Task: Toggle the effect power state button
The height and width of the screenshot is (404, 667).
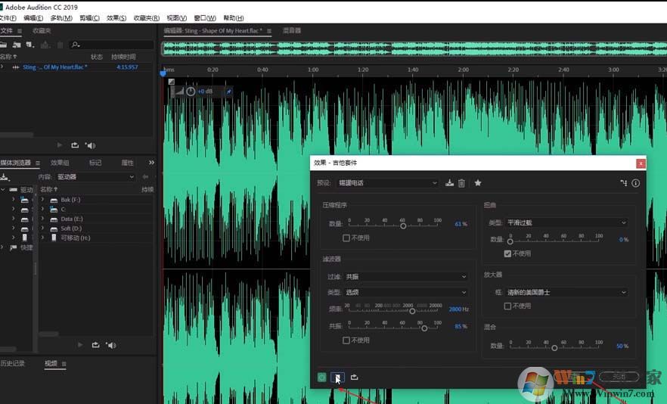Action: point(322,377)
